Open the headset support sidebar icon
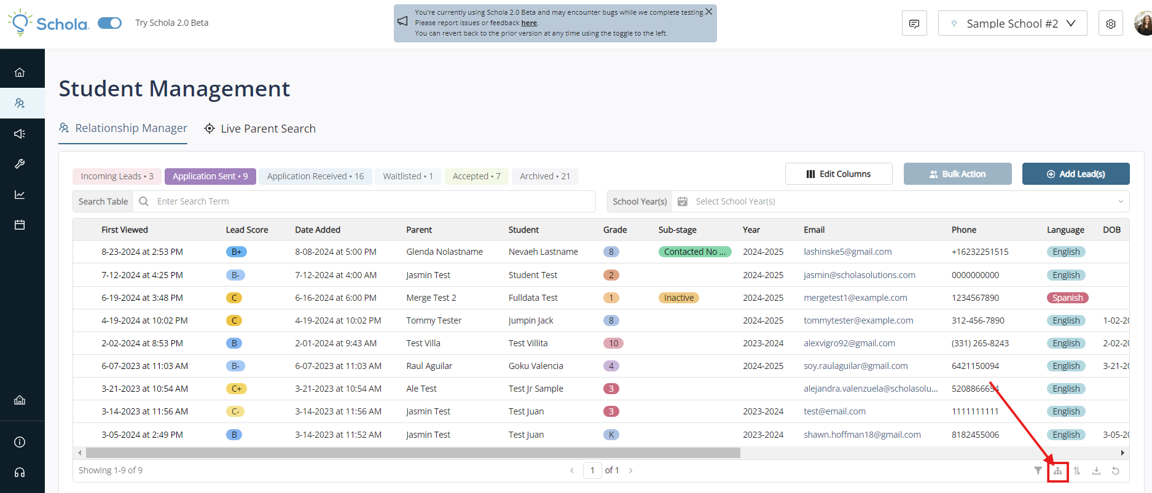 tap(20, 473)
